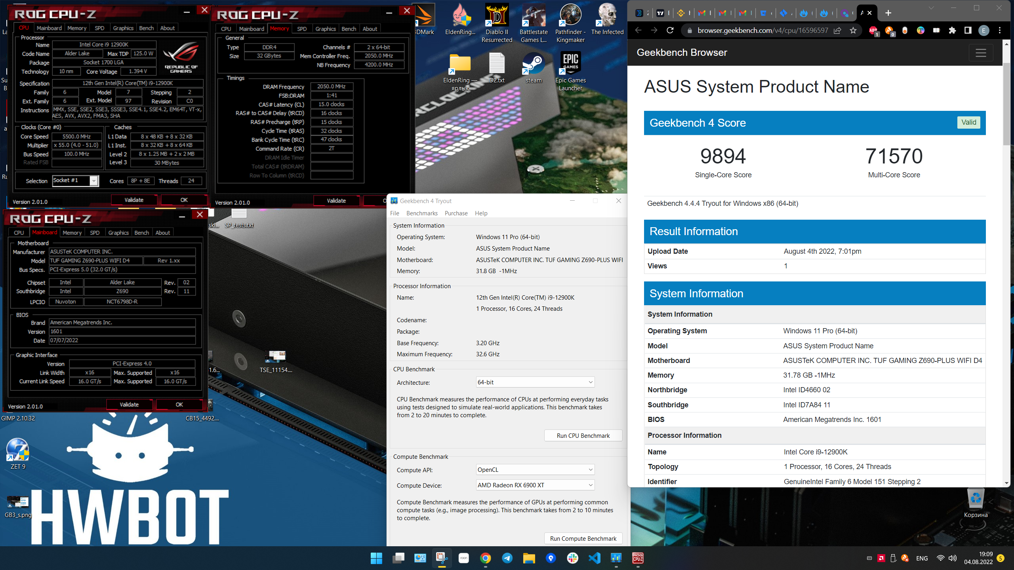This screenshot has width=1014, height=570.
Task: Go back in Chrome browser
Action: click(638, 30)
